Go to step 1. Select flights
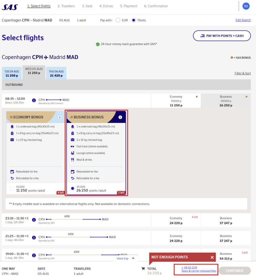Screen dimensions: 256x280 pos(39,6)
